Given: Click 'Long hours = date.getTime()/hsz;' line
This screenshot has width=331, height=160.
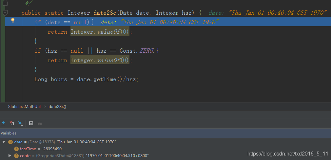Looking at the screenshot, I should pyautogui.click(x=87, y=79).
